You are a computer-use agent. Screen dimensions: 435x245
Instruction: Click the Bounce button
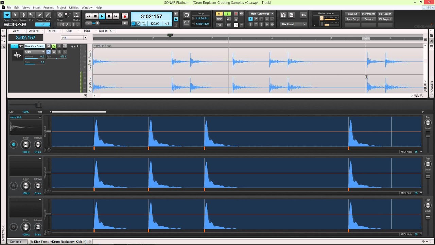coord(368,19)
